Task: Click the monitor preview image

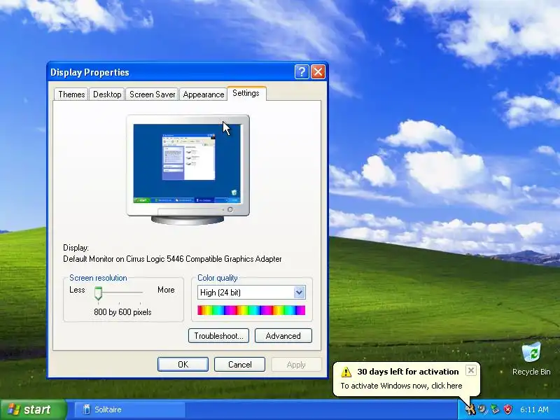Action: (188, 169)
